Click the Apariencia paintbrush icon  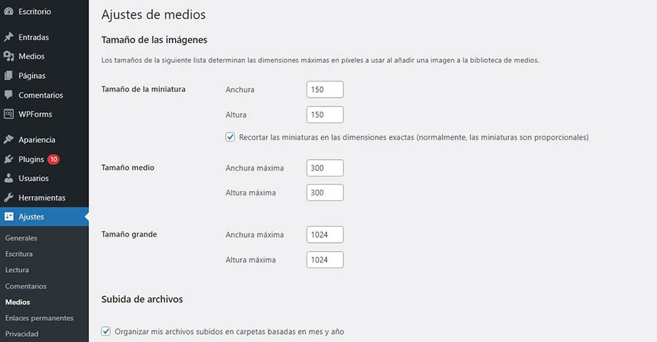click(9, 139)
